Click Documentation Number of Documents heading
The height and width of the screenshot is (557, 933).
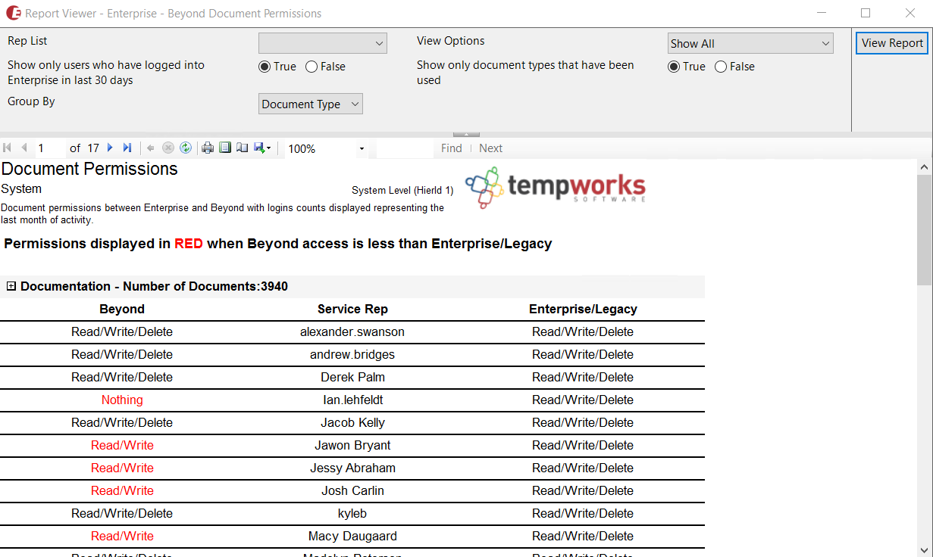(154, 286)
